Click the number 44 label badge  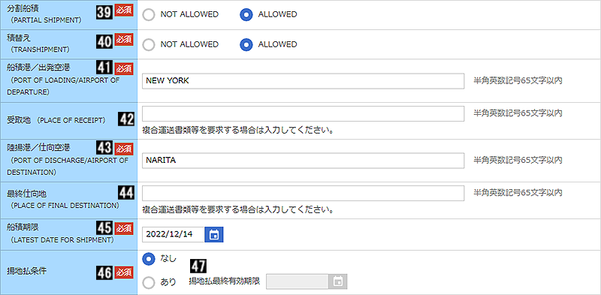pos(126,193)
